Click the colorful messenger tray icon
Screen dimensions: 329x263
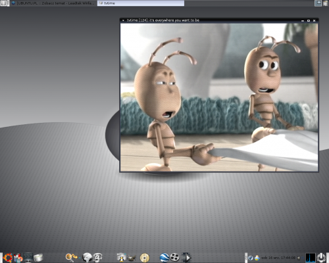click(257, 258)
